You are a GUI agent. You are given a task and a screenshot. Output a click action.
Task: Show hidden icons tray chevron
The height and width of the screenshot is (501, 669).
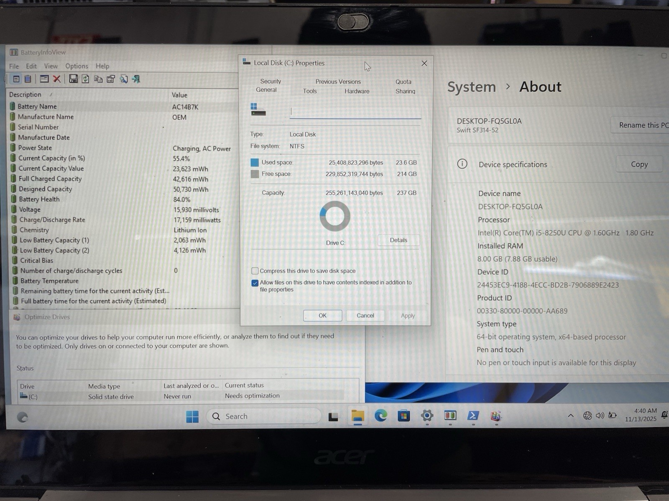tap(570, 416)
